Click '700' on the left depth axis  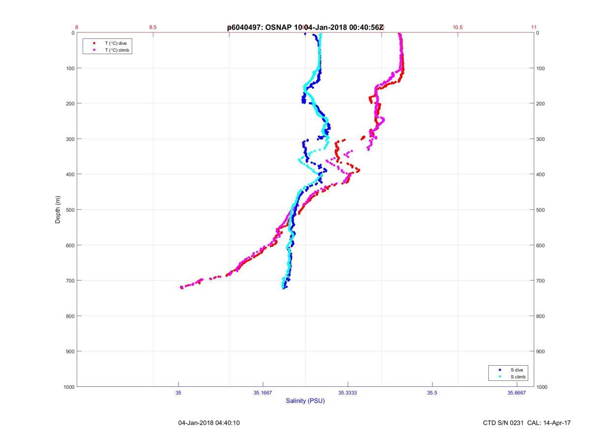click(x=70, y=281)
